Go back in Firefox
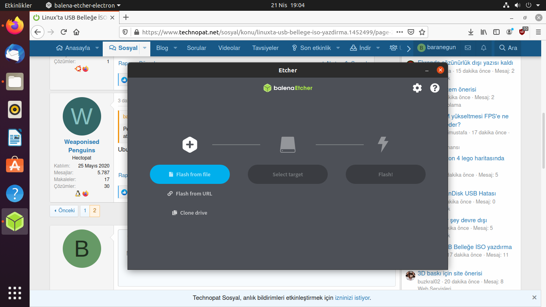The image size is (546, 307). pyautogui.click(x=37, y=32)
